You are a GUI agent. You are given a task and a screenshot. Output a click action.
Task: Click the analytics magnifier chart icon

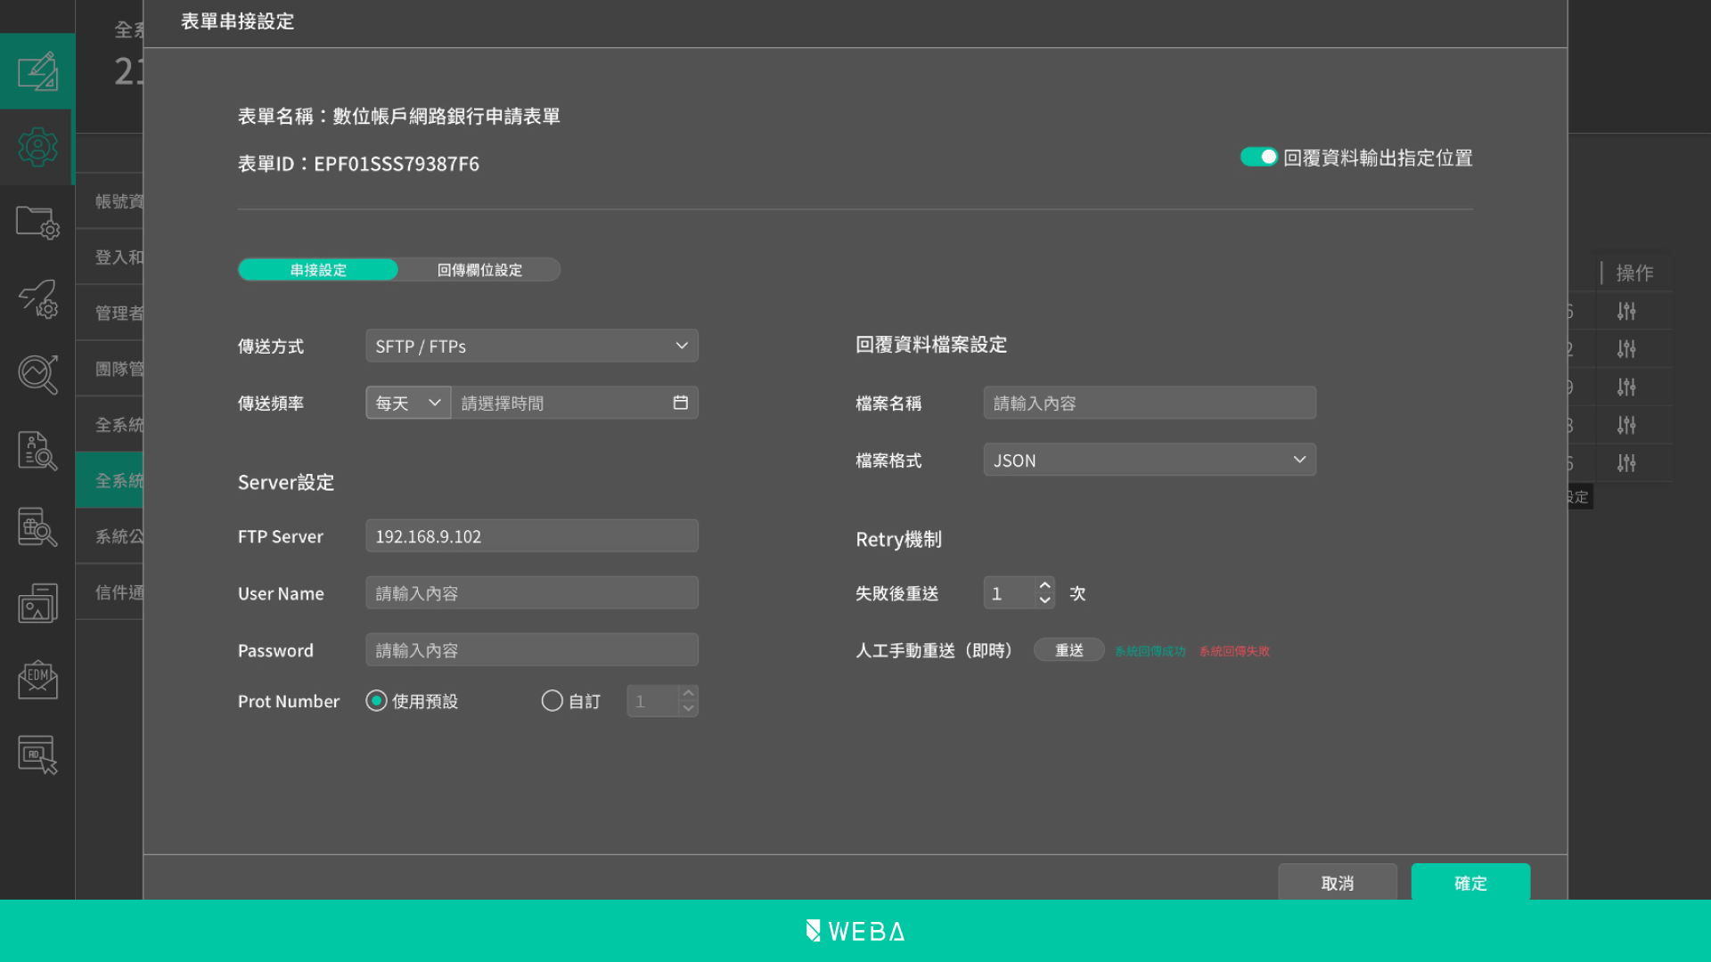pos(37,375)
